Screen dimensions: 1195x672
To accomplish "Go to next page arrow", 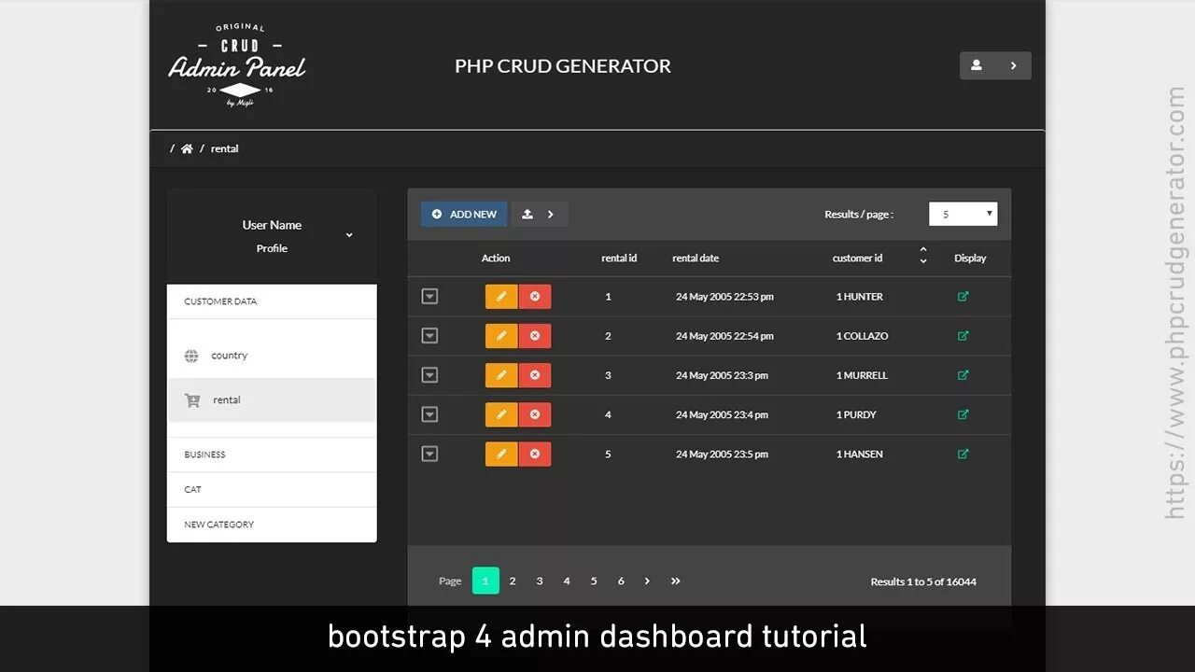I will (647, 581).
